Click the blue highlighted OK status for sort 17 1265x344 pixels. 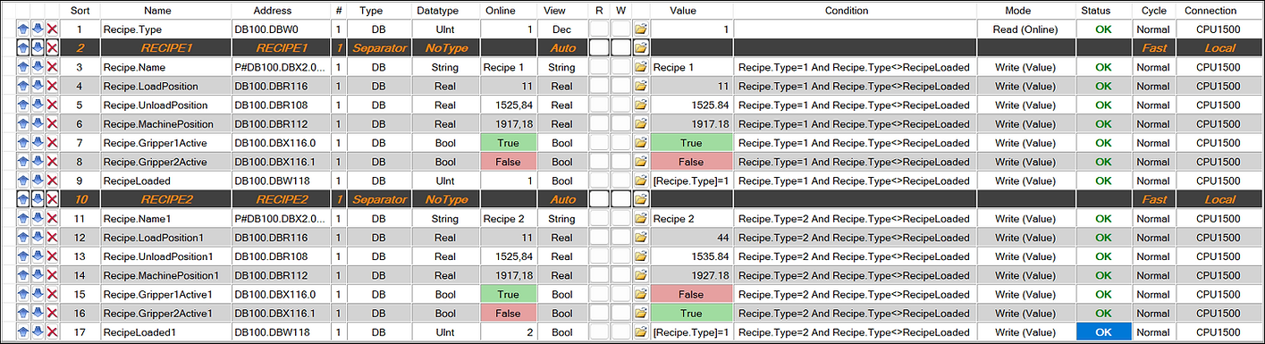1103,331
